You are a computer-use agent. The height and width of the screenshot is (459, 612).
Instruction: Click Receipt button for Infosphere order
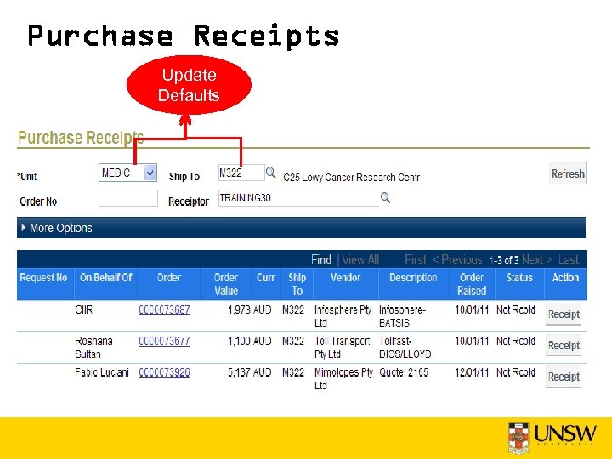click(x=564, y=314)
